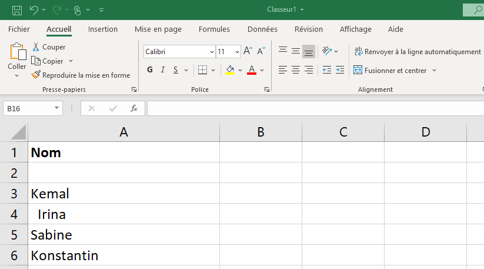Switch to the Insertion tab

tap(103, 29)
